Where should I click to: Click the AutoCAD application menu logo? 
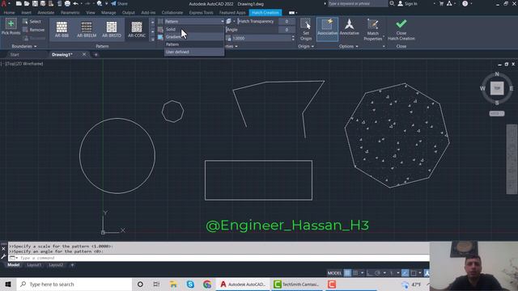coord(4,3)
